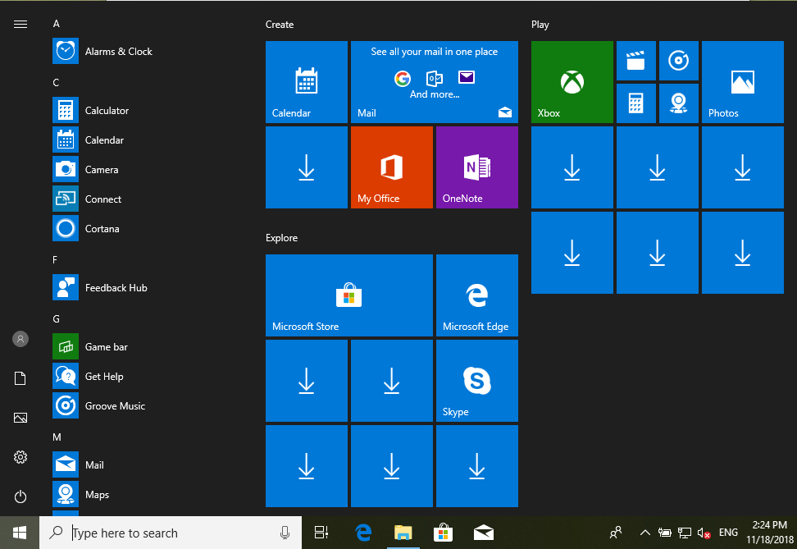Open the Power options button
The width and height of the screenshot is (797, 549).
pos(20,496)
